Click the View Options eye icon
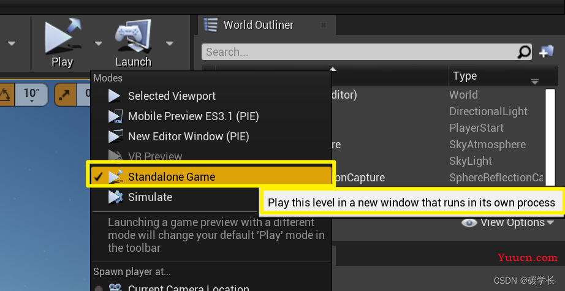The width and height of the screenshot is (565, 291). pyautogui.click(x=469, y=223)
